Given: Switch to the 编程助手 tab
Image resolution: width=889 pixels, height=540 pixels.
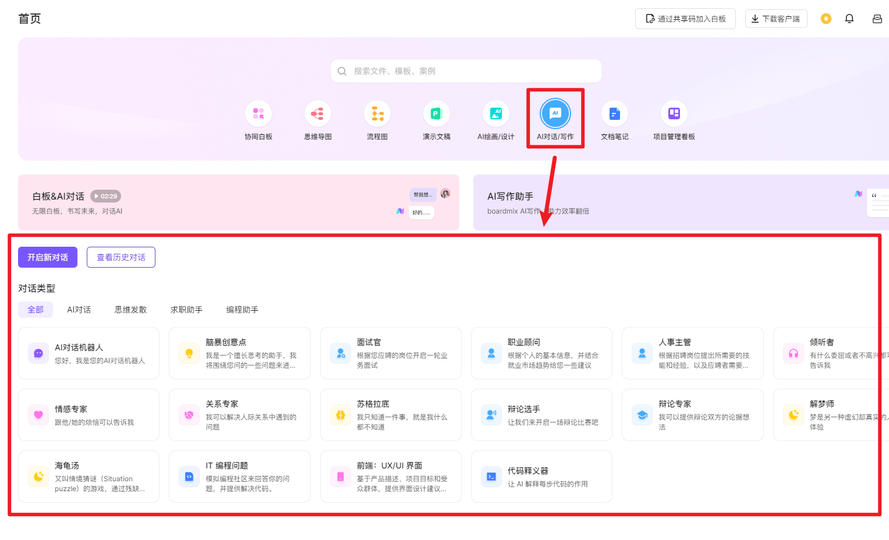Looking at the screenshot, I should point(242,310).
